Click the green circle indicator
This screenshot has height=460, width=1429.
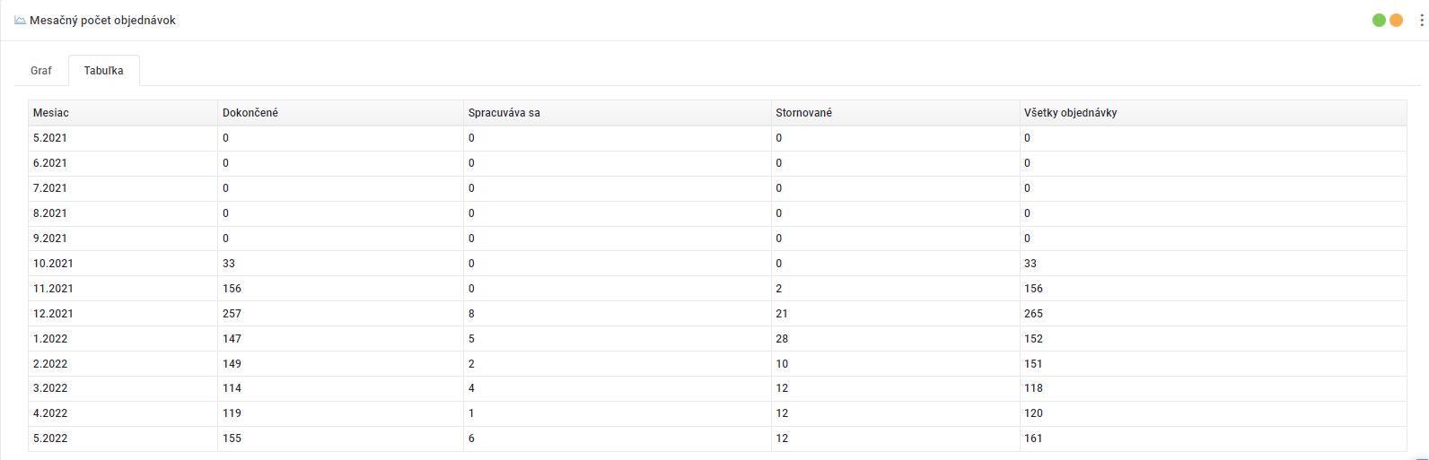[x=1379, y=20]
